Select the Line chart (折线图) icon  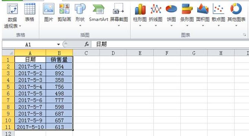[x=156, y=9]
